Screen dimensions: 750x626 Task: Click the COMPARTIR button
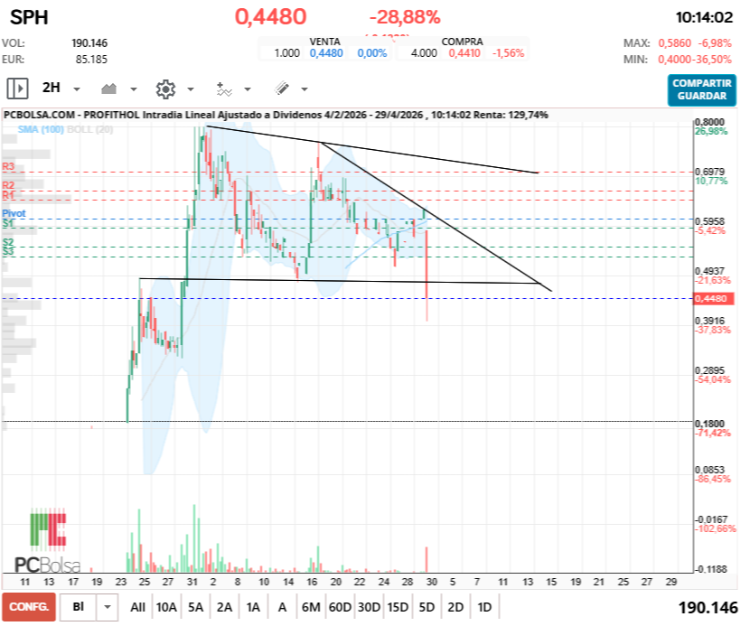point(700,82)
